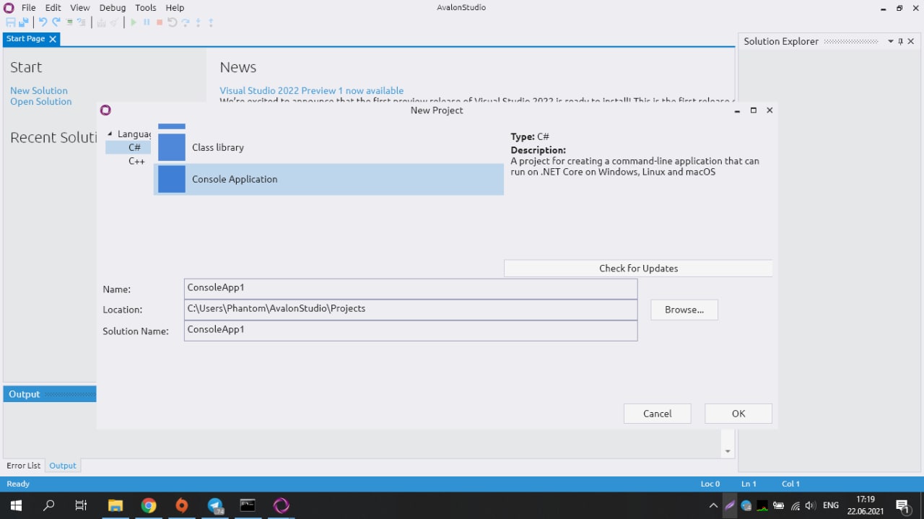Image resolution: width=924 pixels, height=519 pixels.
Task: Click the Redo arrow in the toolbar
Action: click(x=56, y=22)
